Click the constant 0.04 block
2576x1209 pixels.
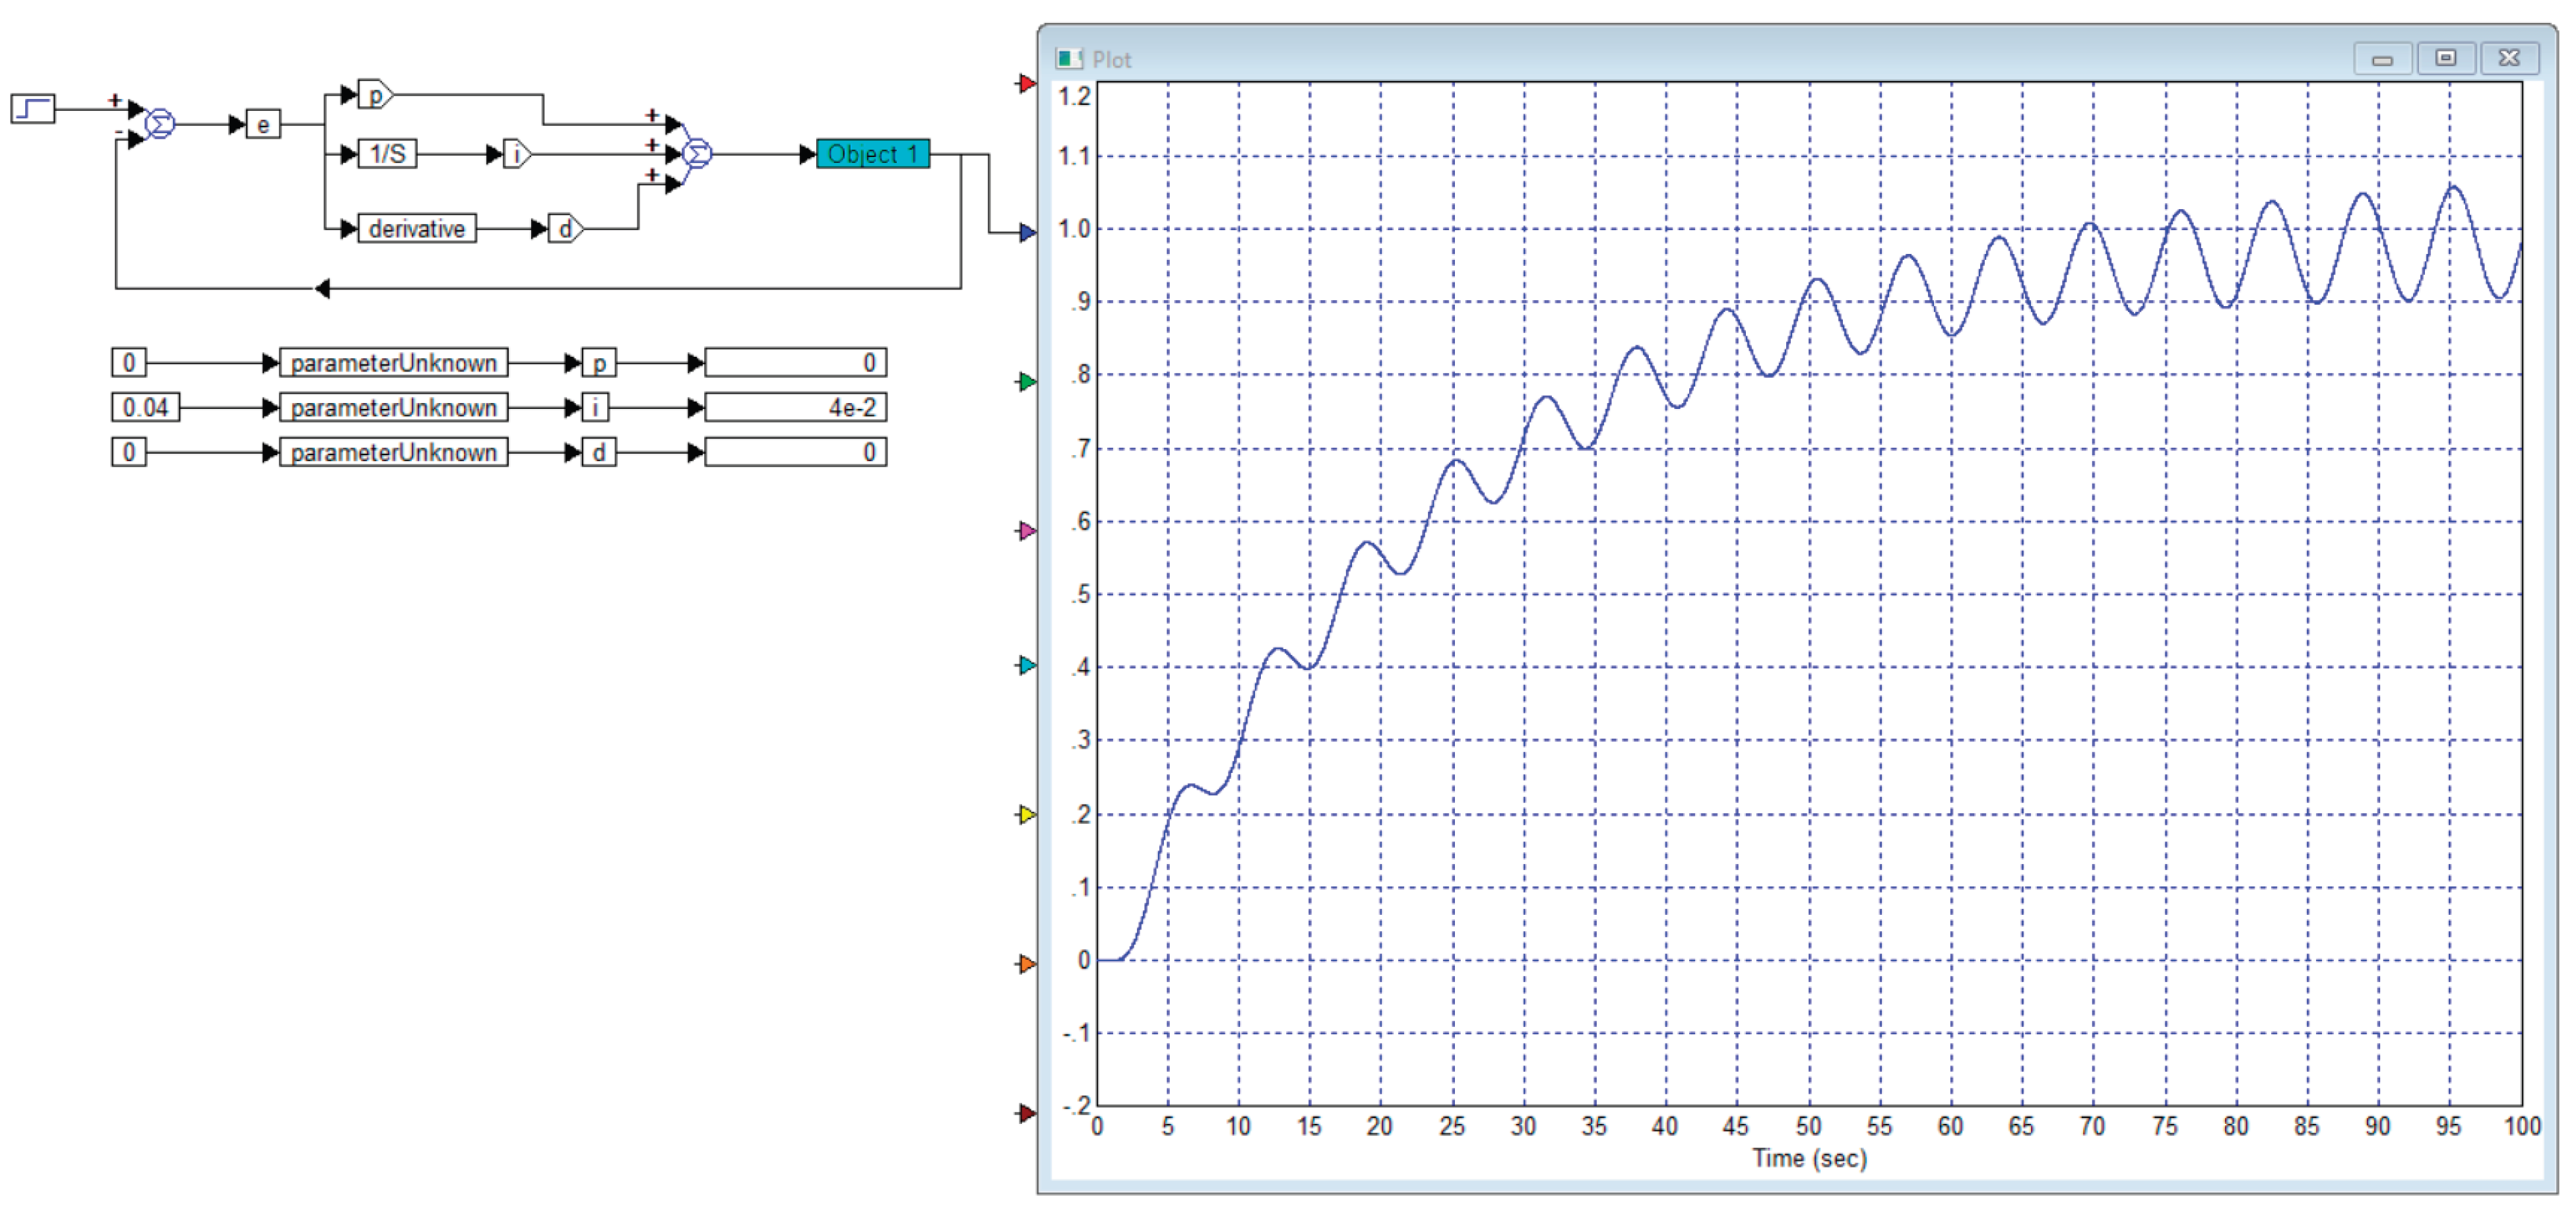click(146, 407)
